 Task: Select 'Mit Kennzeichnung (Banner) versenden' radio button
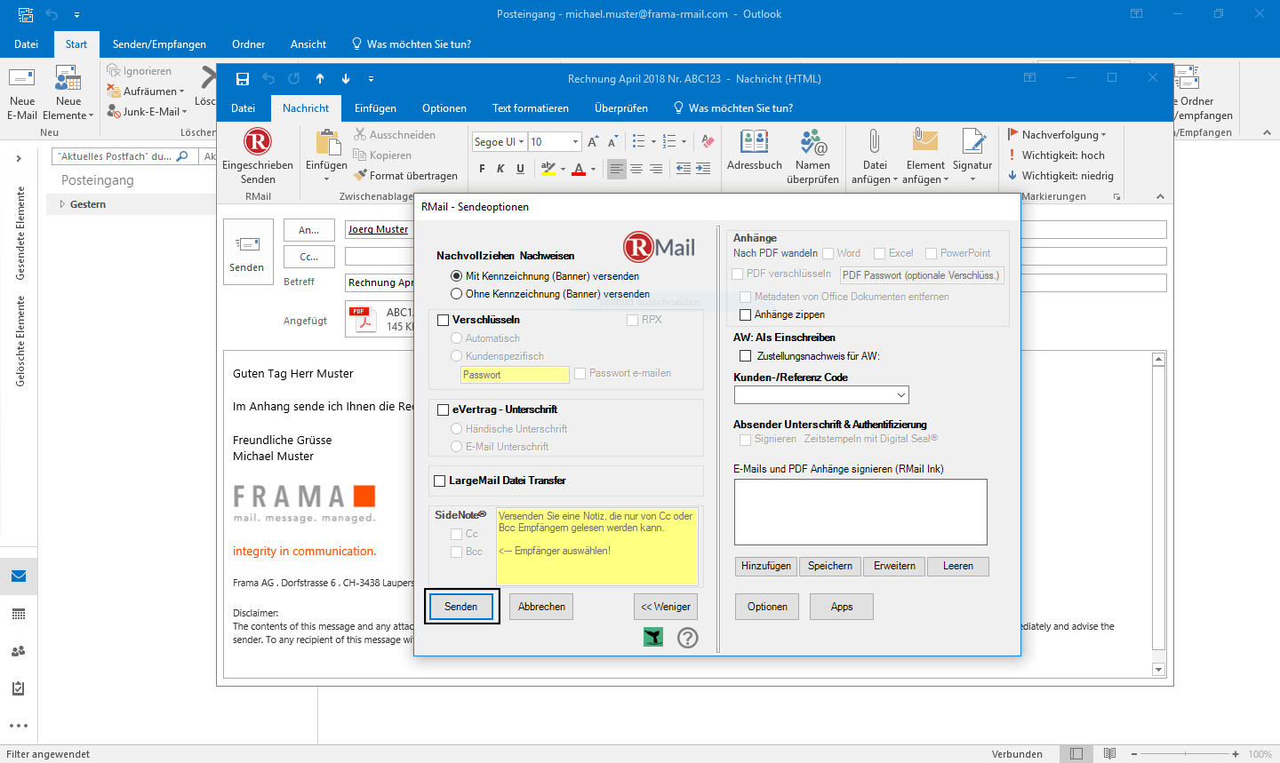pyautogui.click(x=457, y=276)
